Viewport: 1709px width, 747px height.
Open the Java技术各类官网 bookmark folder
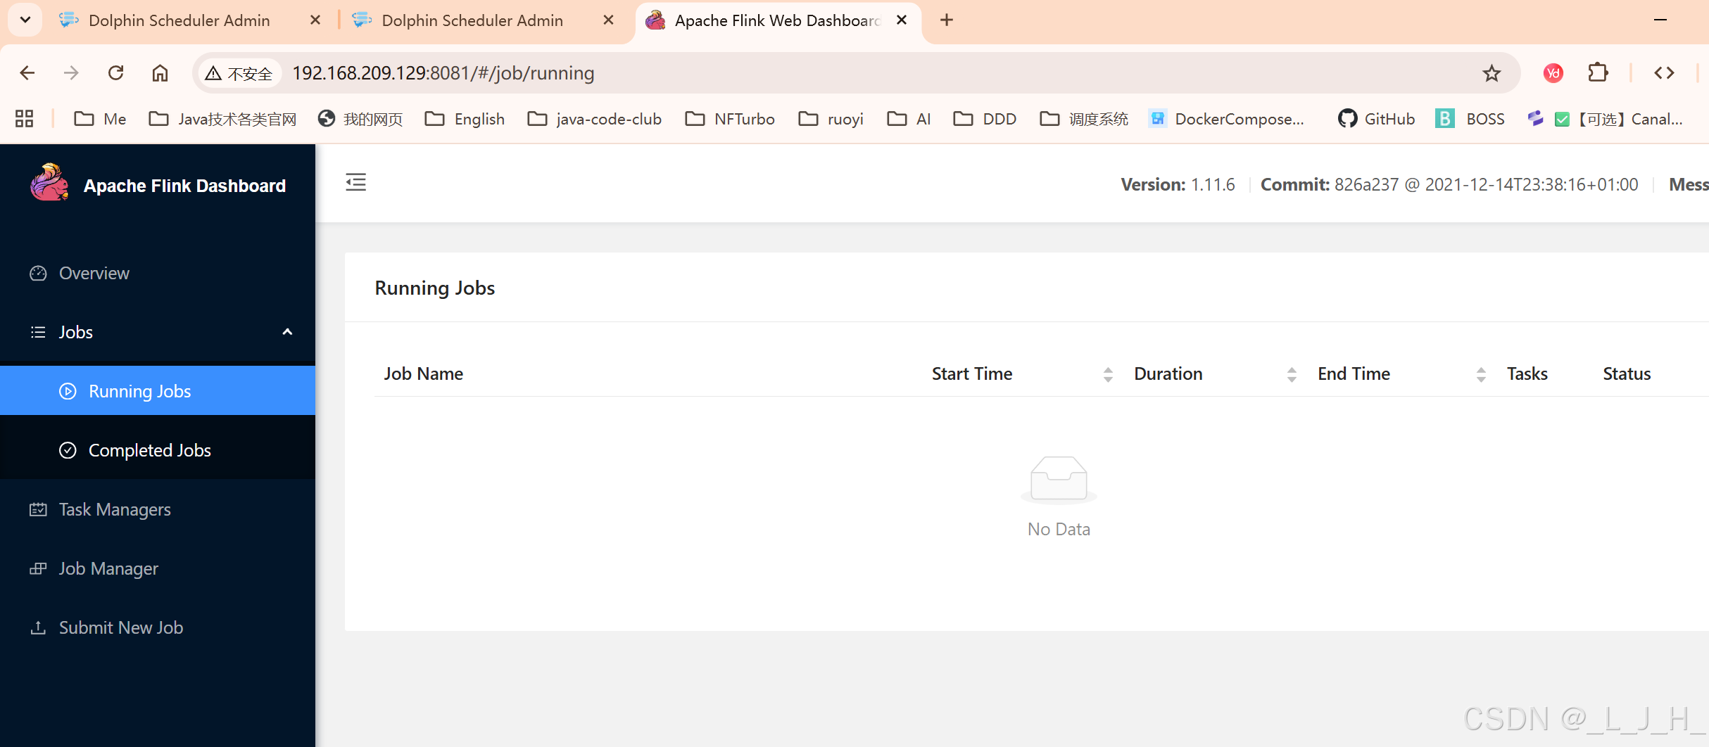222,119
